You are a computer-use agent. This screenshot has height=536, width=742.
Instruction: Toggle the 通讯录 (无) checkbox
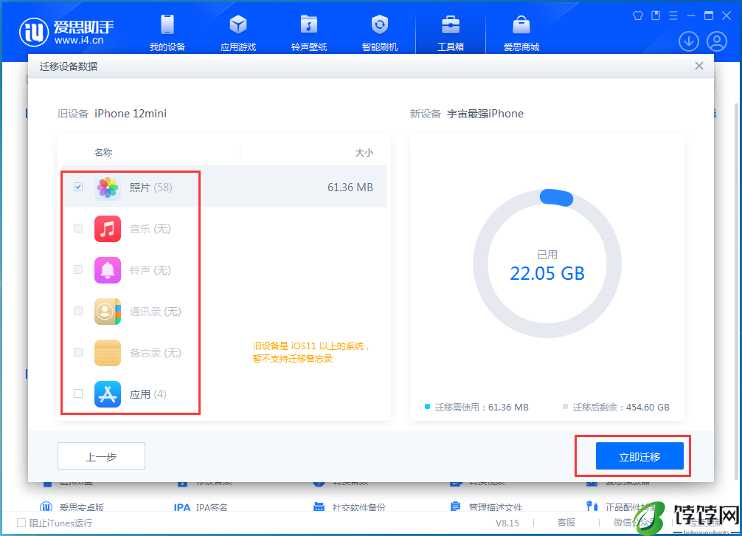78,311
